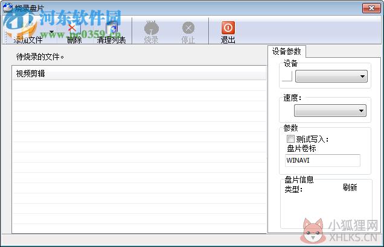Click the 视频剪辑 column header
Screen dimensions: 384x247
coord(139,73)
